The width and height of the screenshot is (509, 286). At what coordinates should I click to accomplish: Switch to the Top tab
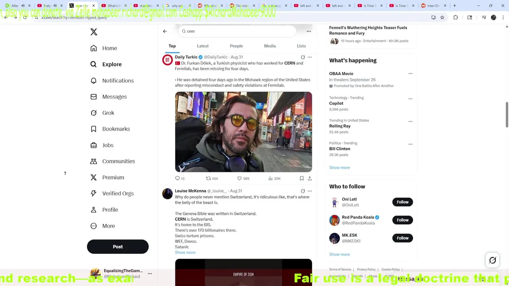tap(172, 46)
